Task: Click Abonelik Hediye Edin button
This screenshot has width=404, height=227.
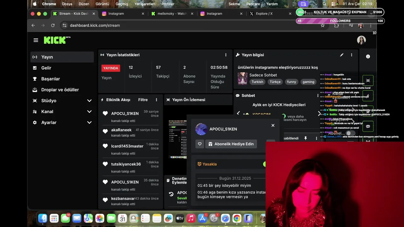Action: click(231, 144)
